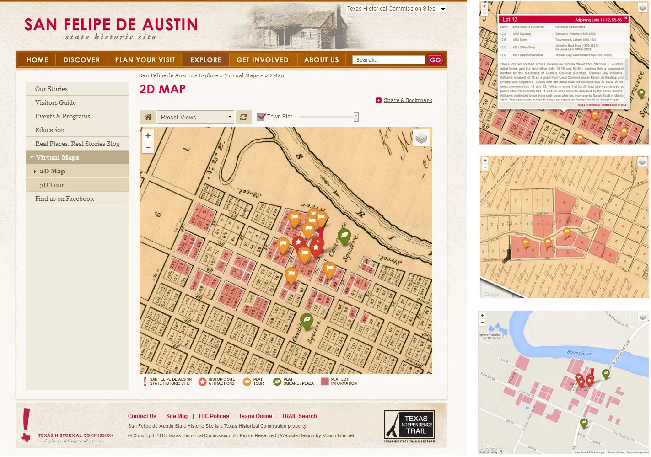651x457 pixels.
Task: Open Texas Historical Commission Sites dropdown
Action: click(x=396, y=9)
